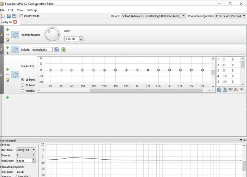Click the Peak gain value -1.5 dB
The width and height of the screenshot is (247, 177).
[20, 172]
